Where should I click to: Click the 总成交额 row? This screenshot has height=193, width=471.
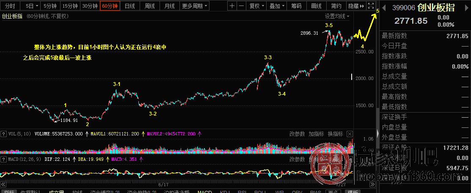click(425, 87)
